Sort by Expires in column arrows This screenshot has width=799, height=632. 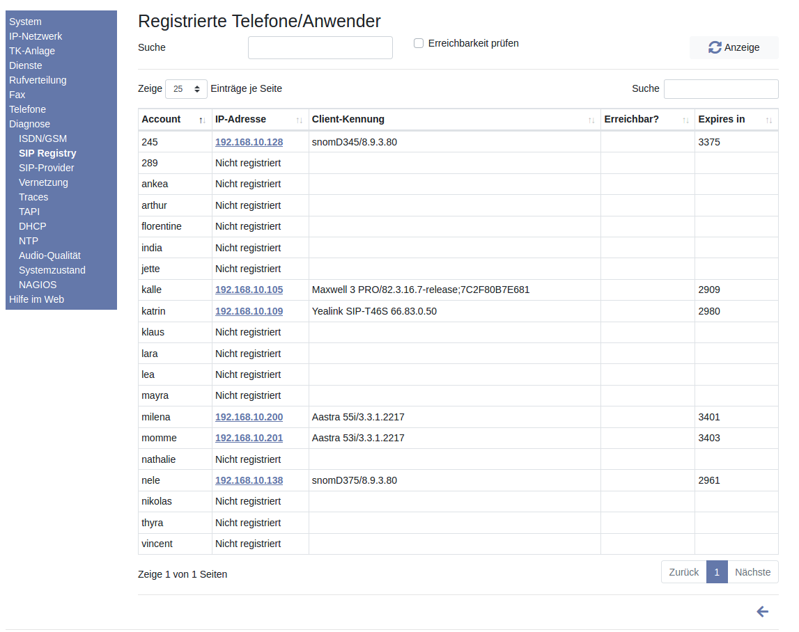click(x=769, y=120)
